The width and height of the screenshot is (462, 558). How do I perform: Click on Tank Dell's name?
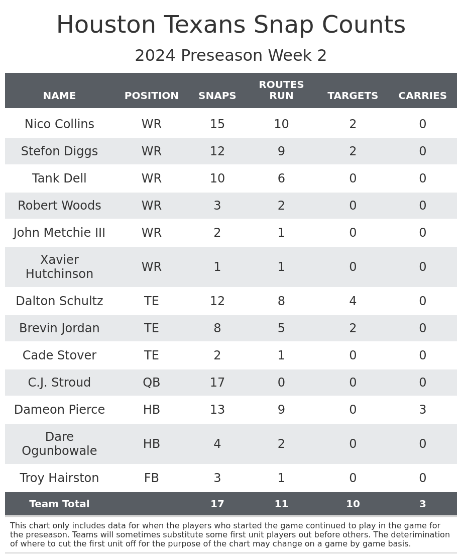[x=59, y=178]
